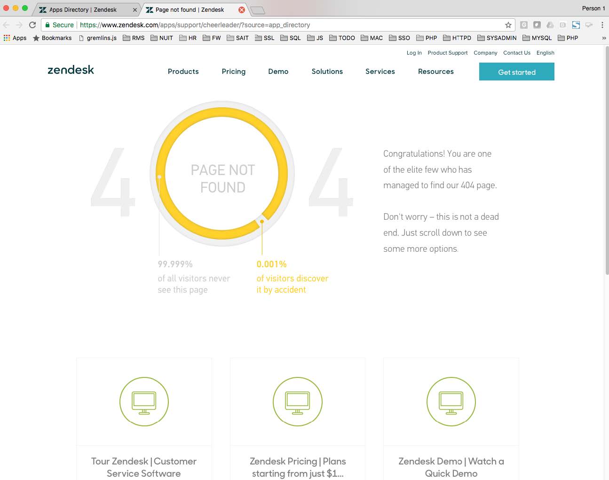This screenshot has height=480, width=609.
Task: Open Chrome's three-dot menu
Action: [602, 25]
